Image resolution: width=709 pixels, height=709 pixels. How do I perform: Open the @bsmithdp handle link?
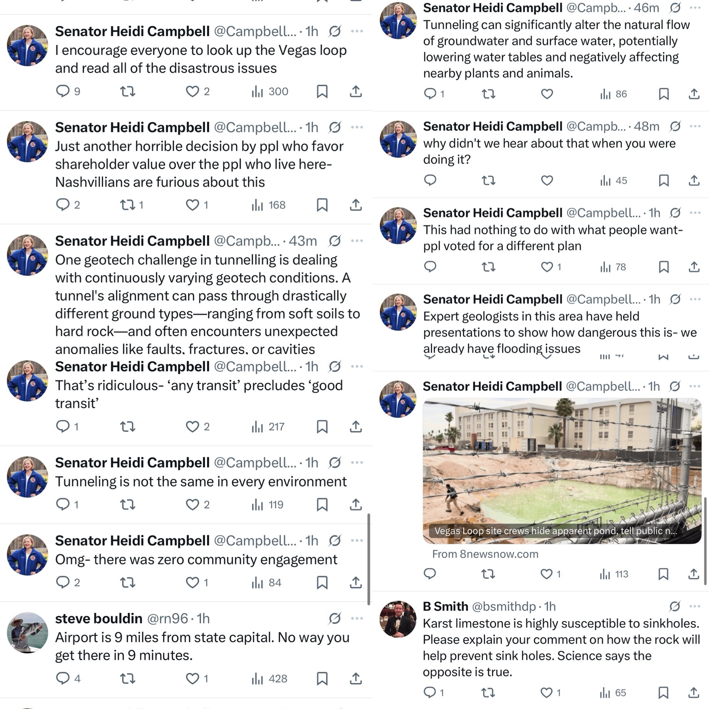coord(503,606)
